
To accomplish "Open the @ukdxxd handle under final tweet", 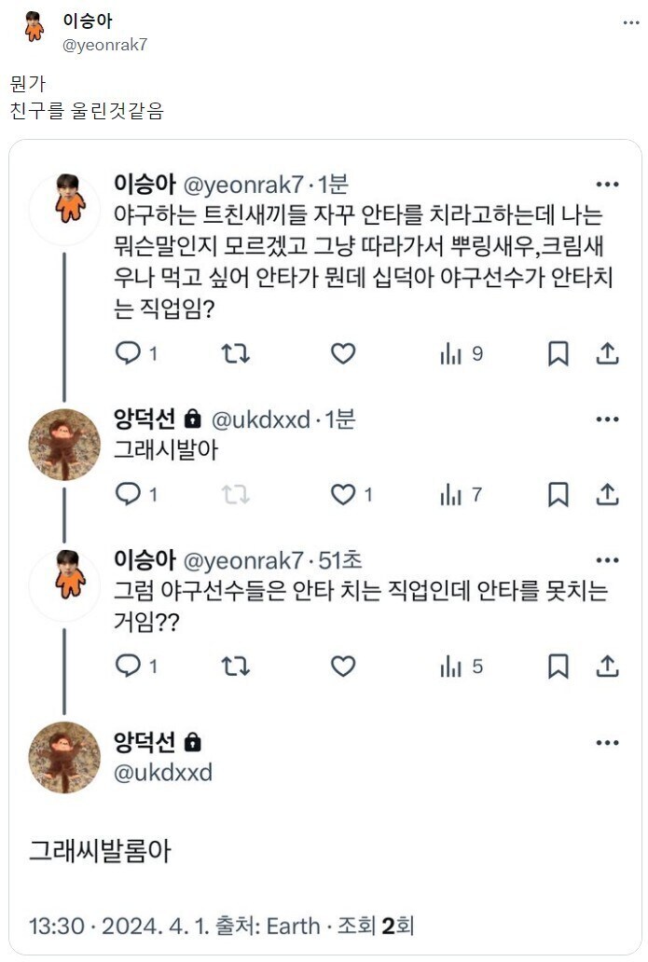I will pyautogui.click(x=163, y=772).
